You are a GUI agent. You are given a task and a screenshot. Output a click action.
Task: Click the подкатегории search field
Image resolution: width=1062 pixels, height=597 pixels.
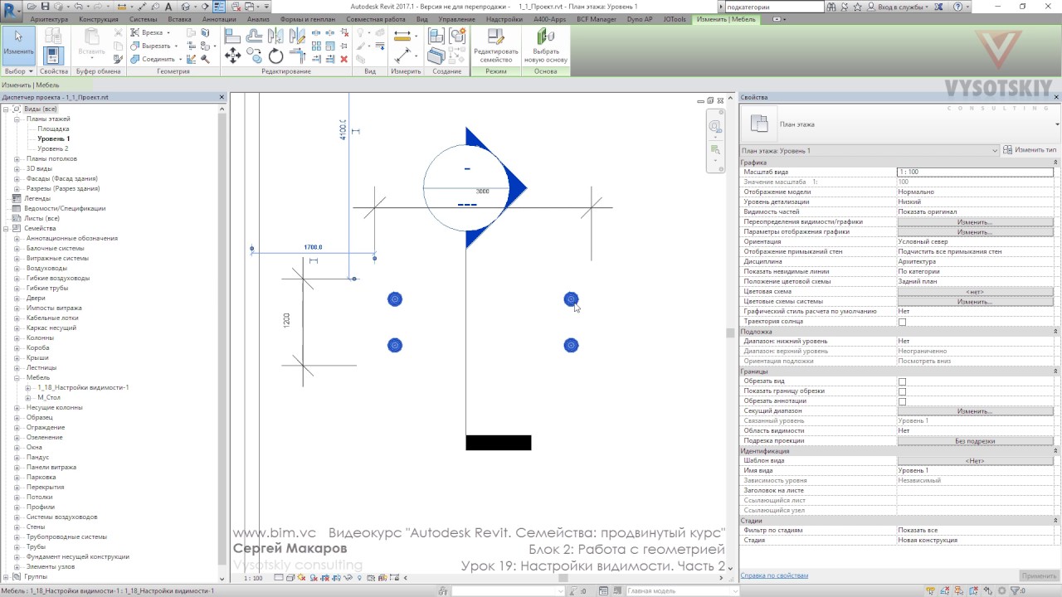pyautogui.click(x=774, y=7)
